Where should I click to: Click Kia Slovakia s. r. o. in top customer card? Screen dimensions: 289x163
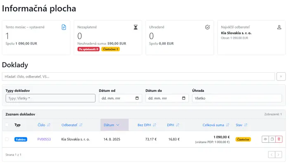[x=236, y=33]
